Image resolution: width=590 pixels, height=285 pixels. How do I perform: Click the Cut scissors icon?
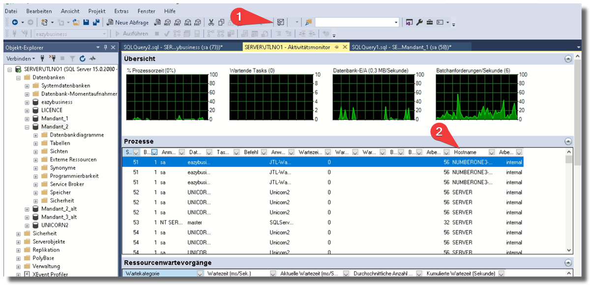[211, 22]
